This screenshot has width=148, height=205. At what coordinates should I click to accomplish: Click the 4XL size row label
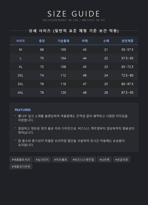[x=20, y=92]
